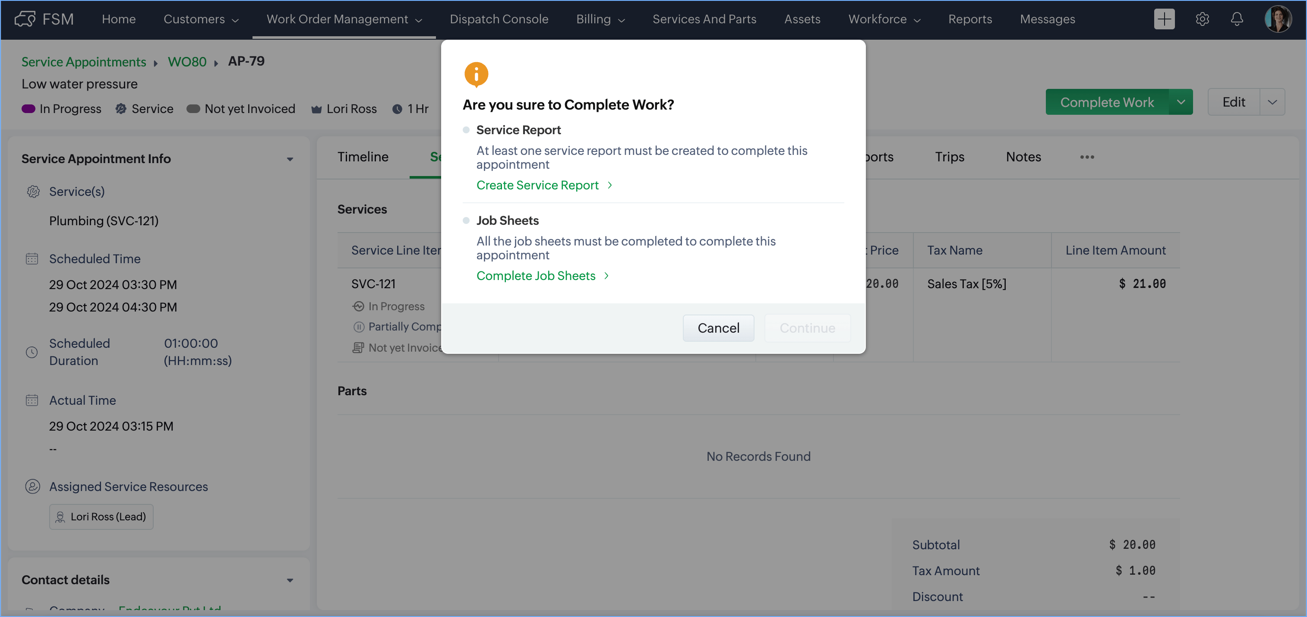Click the orange info icon in dialog
Image resolution: width=1307 pixels, height=617 pixels.
coord(476,74)
